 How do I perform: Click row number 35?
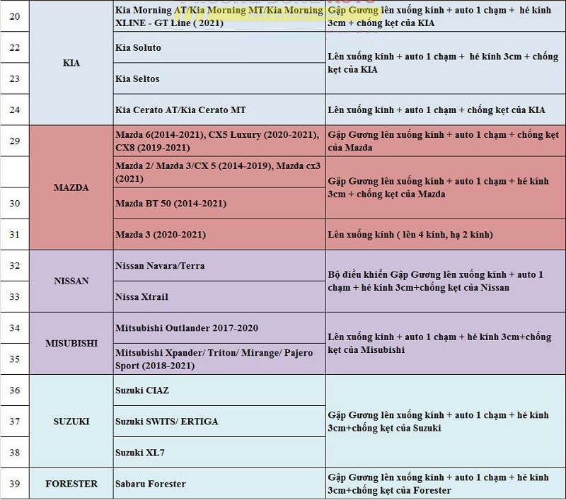coord(14,359)
